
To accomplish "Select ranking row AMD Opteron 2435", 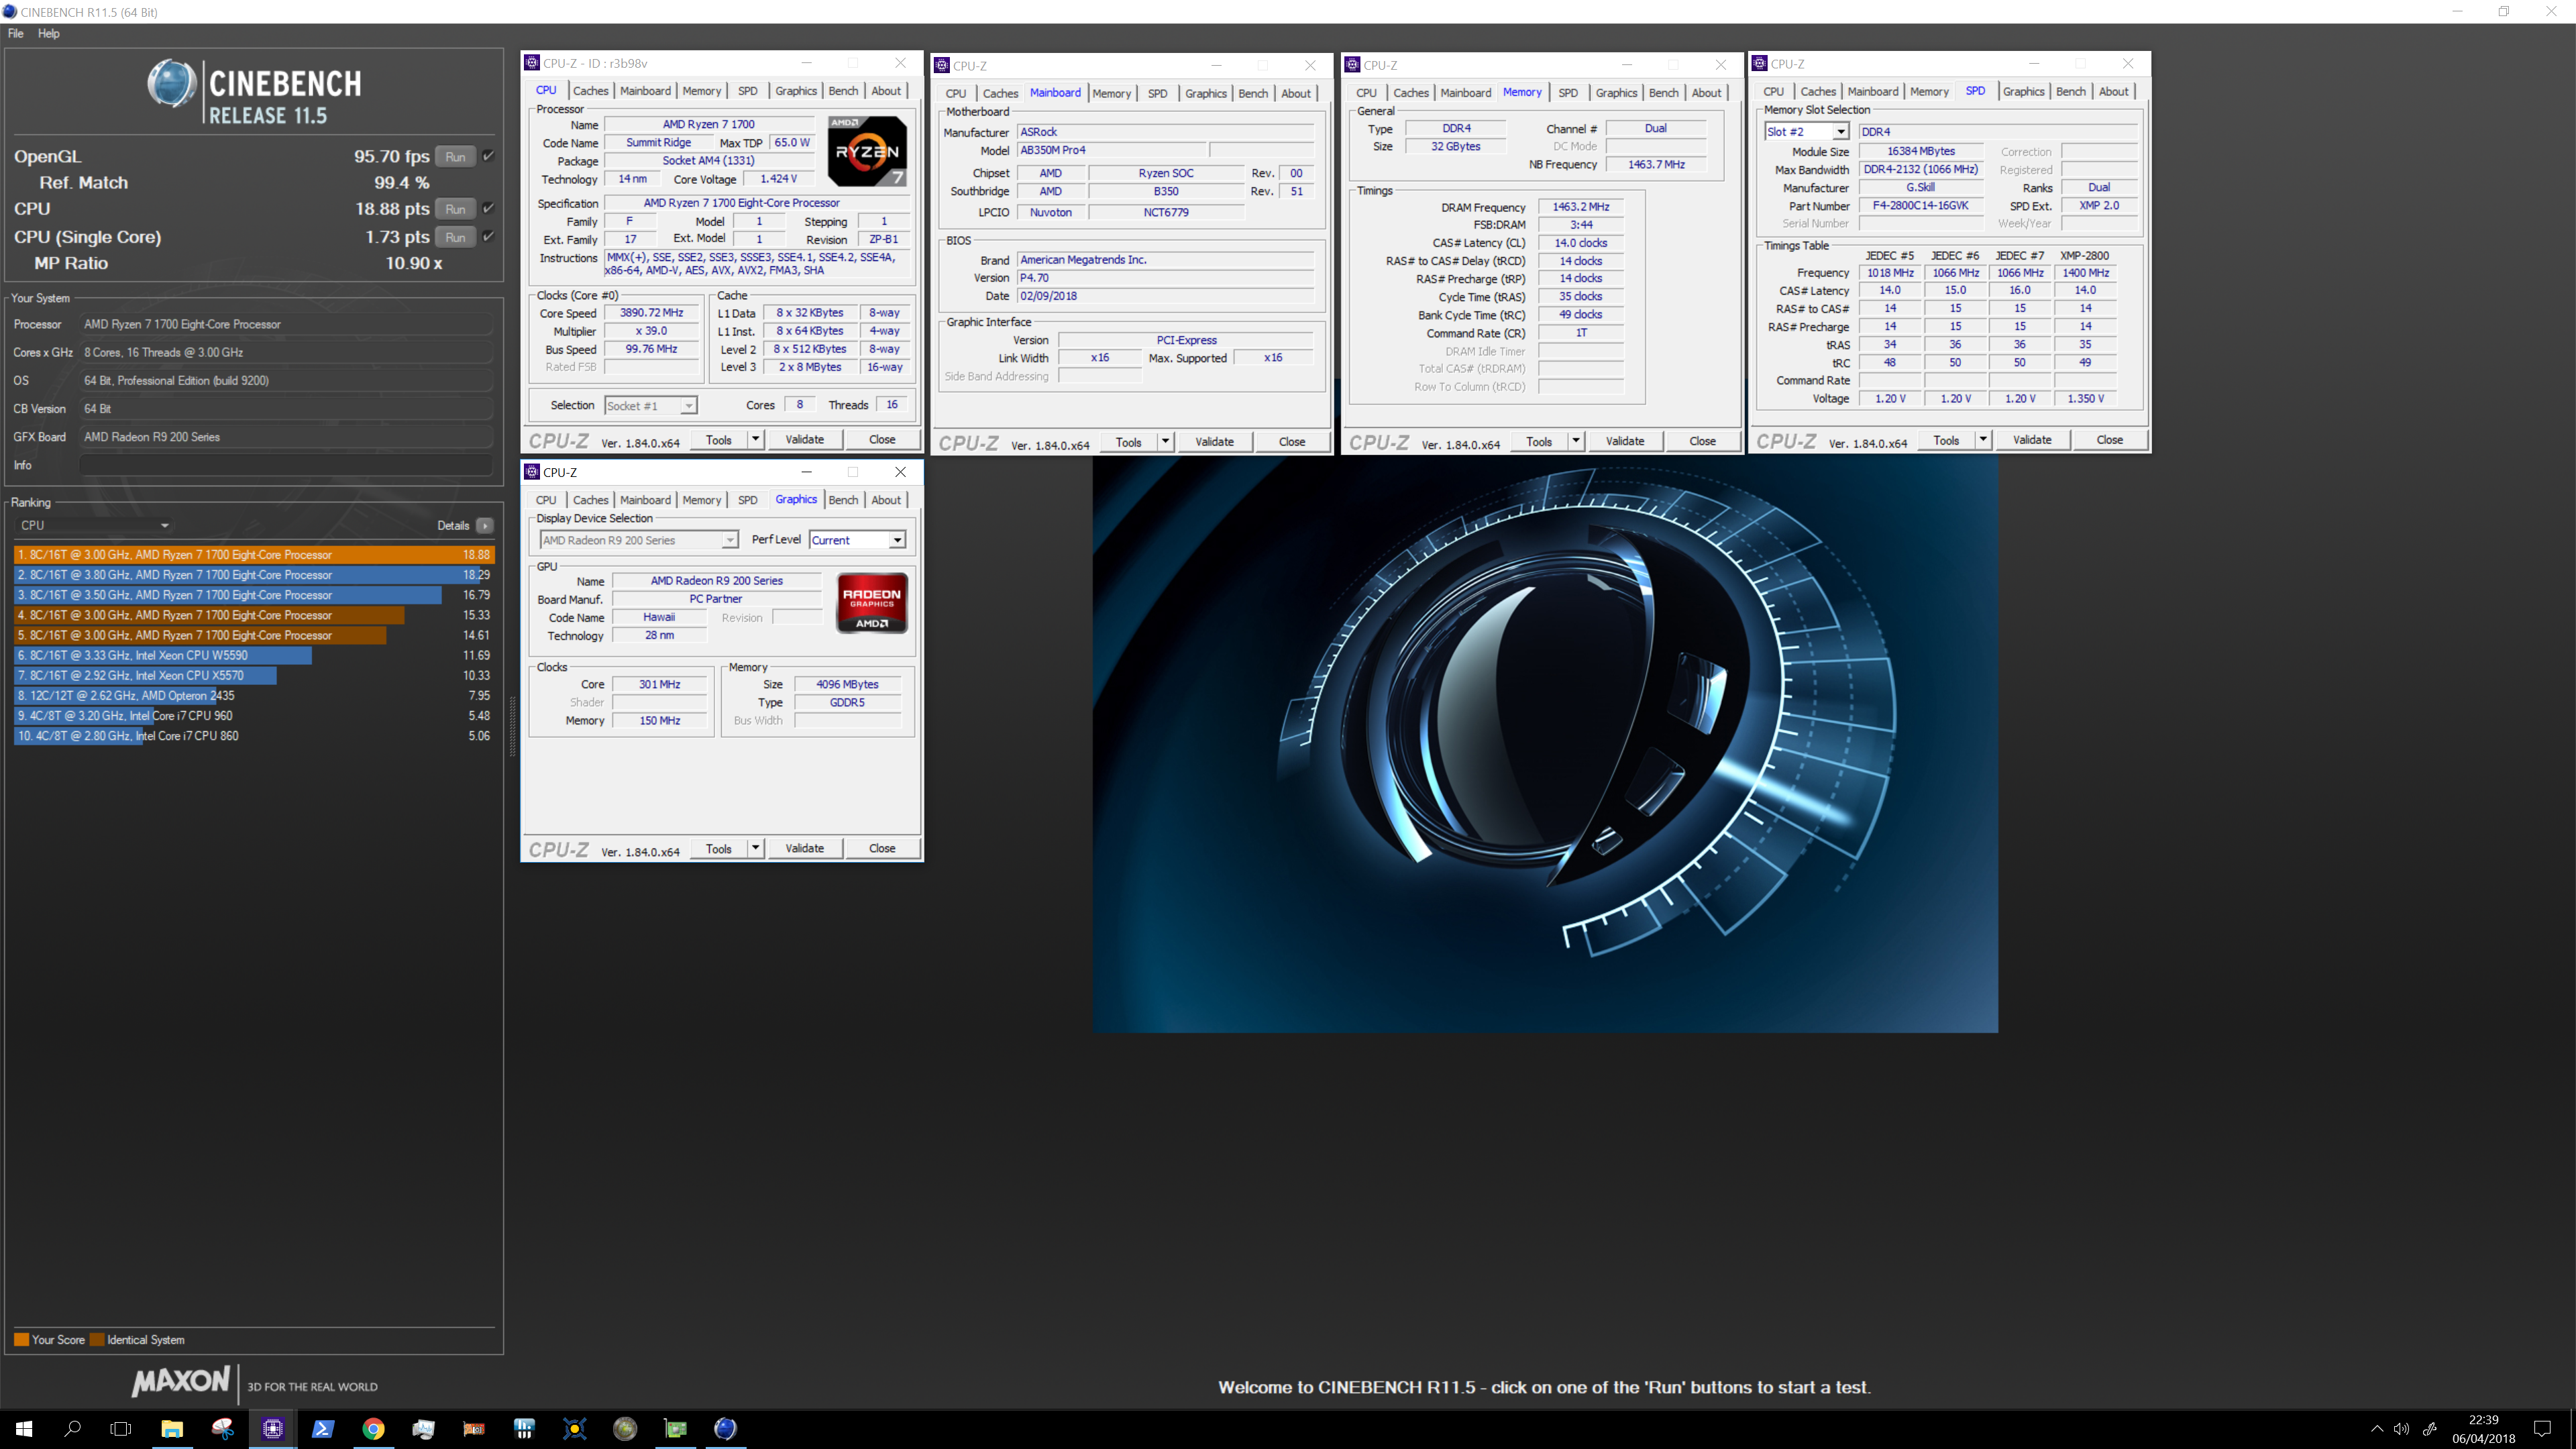I will 254,695.
